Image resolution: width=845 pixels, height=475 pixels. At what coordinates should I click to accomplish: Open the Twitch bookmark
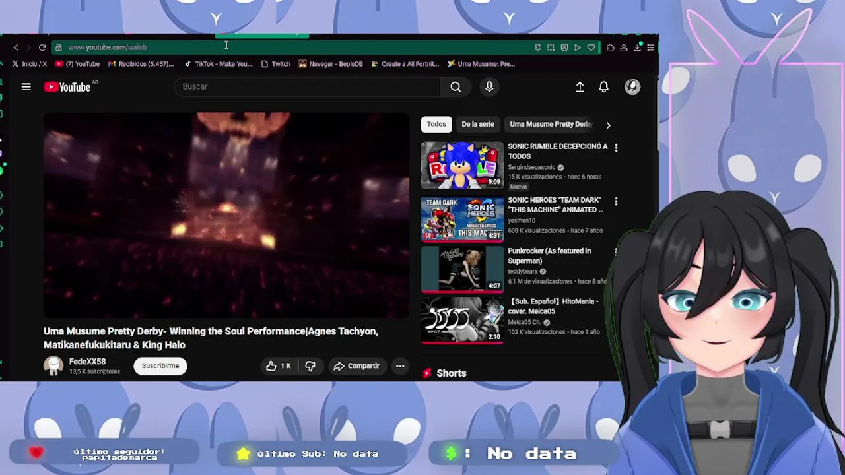click(275, 64)
